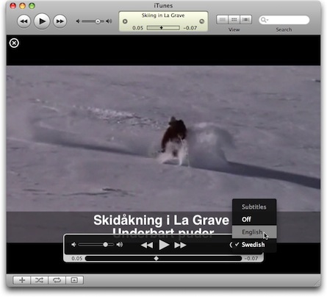Screen dimensions: 327x297
Task: Toggle the artwork viewer button
Action: click(74, 280)
